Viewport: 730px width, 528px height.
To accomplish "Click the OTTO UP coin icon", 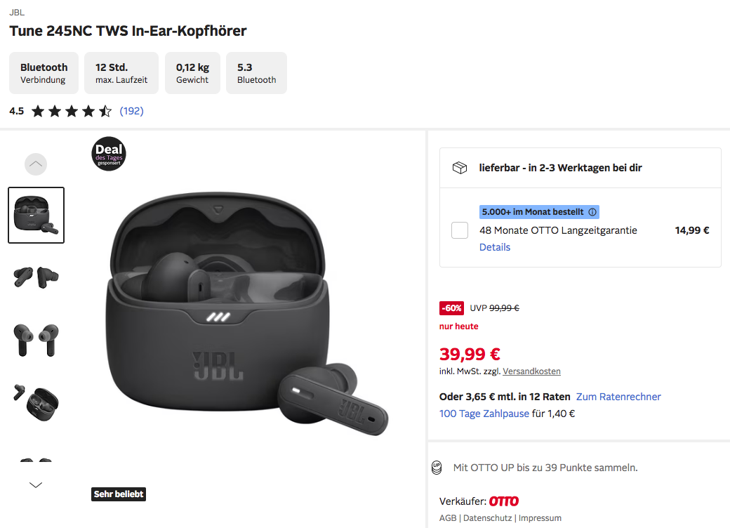I will [x=437, y=467].
